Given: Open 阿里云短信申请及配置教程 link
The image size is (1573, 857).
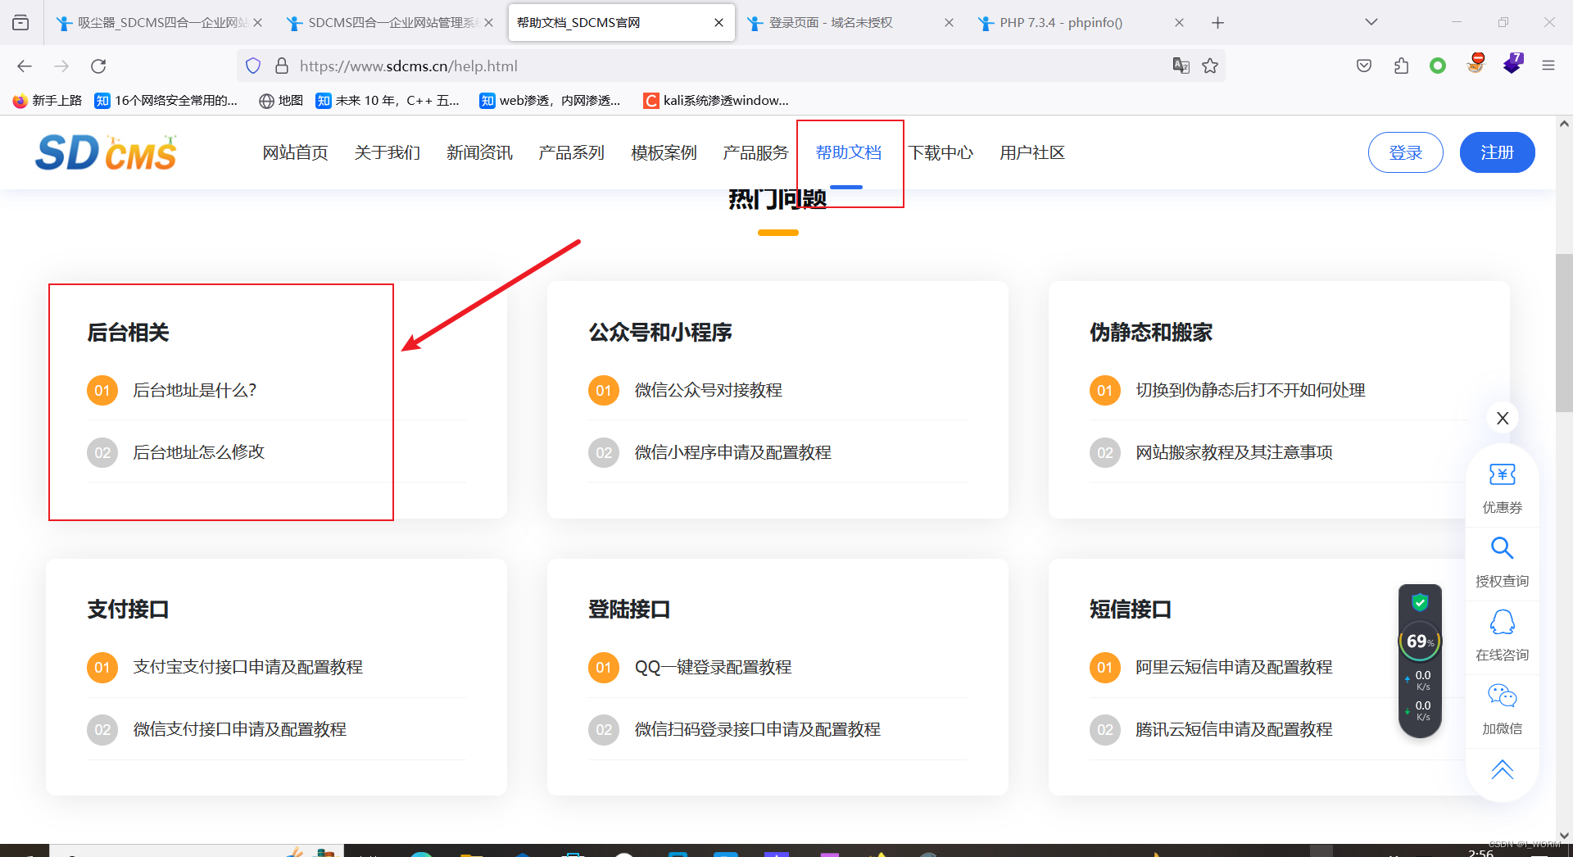Looking at the screenshot, I should pyautogui.click(x=1234, y=667).
